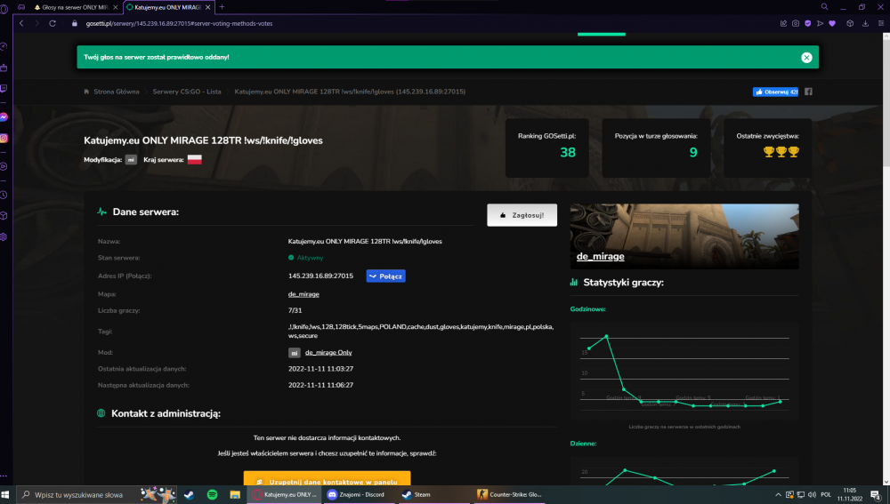The width and height of the screenshot is (890, 504).
Task: Open the Extensions cube in the sidebar
Action: pyautogui.click(x=4, y=215)
